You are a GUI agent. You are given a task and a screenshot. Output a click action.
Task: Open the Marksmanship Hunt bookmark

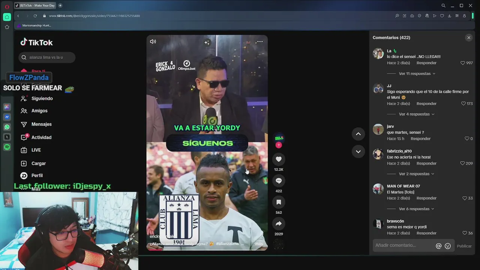coord(34,25)
